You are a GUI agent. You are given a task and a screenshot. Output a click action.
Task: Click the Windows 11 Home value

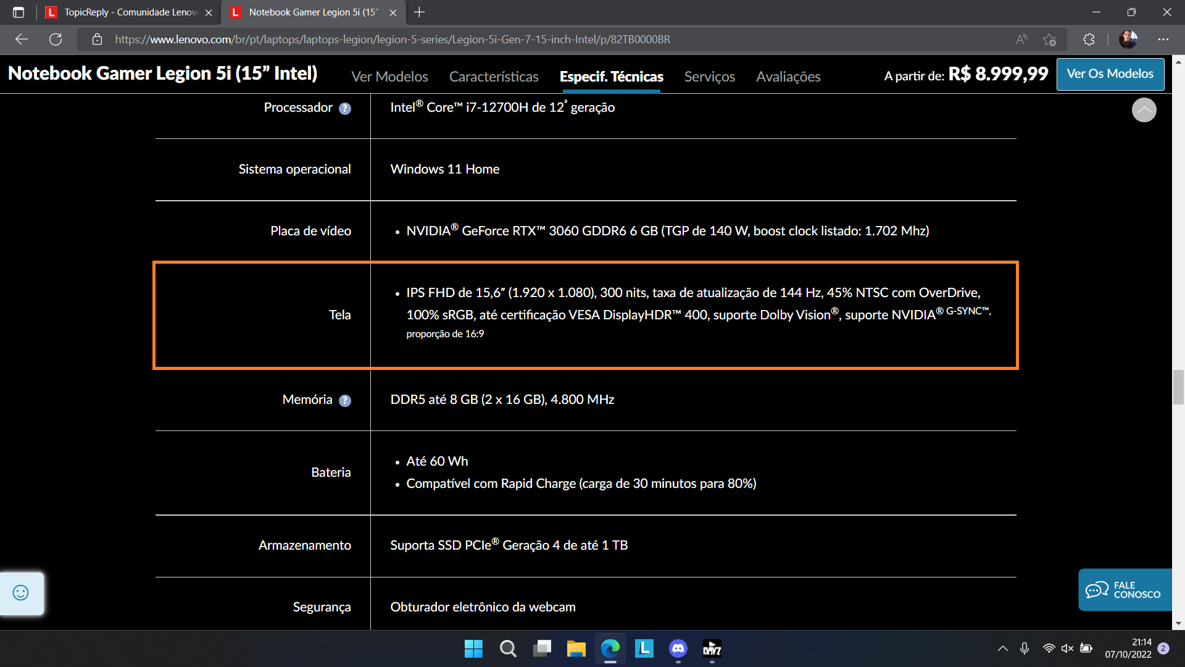click(445, 169)
